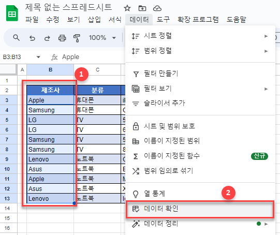Click the Apple cell in row 3

[50, 100]
